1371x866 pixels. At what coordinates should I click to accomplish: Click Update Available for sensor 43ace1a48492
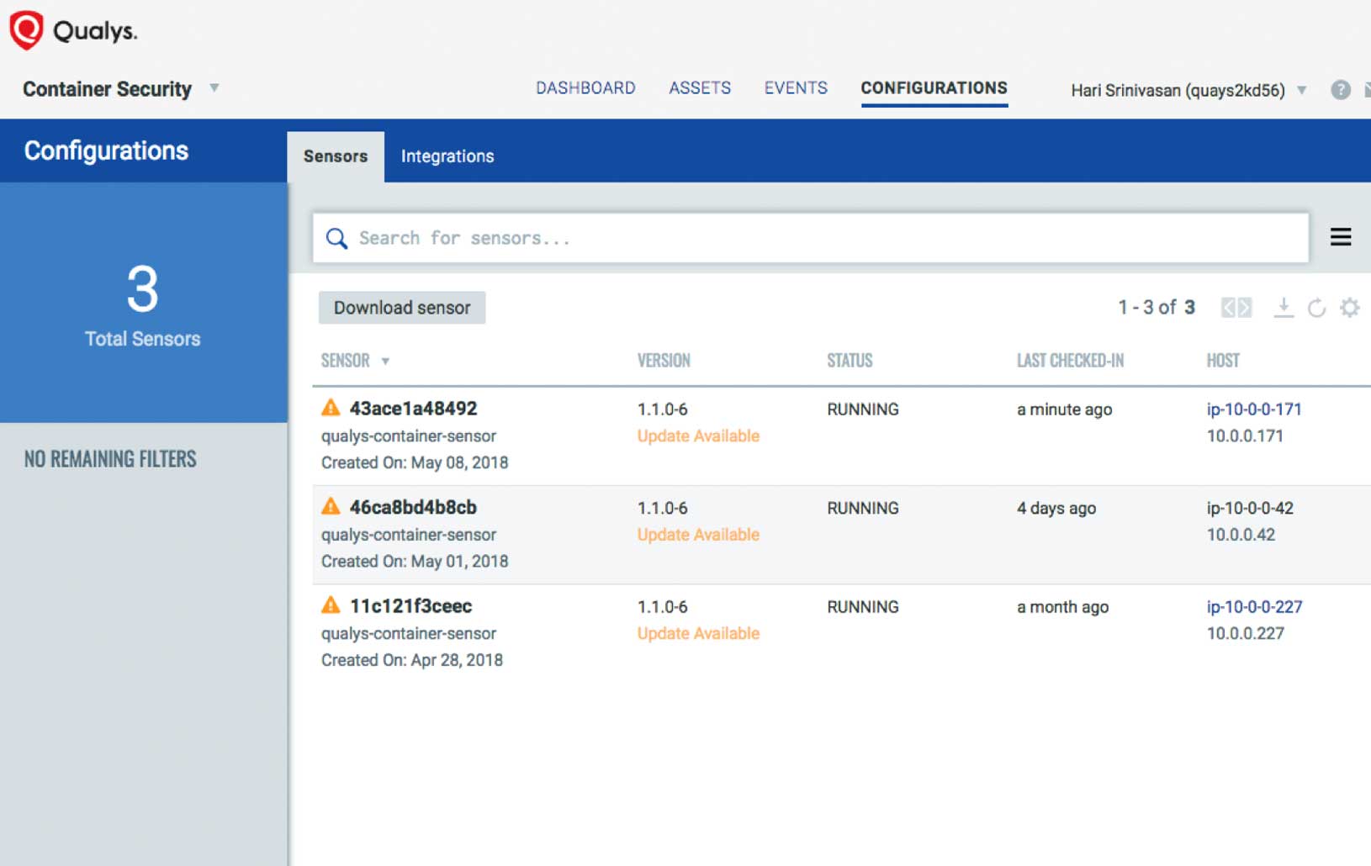pos(698,436)
